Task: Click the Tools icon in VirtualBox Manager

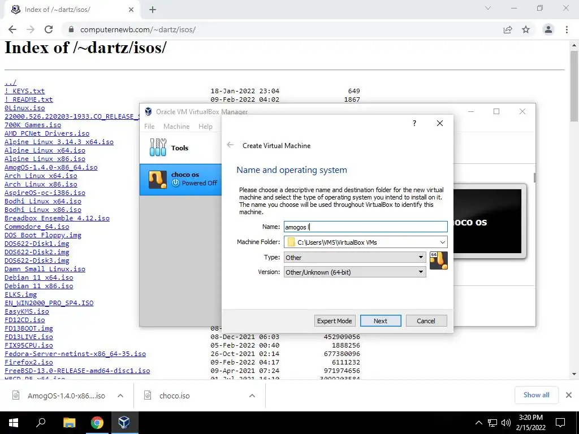Action: tap(158, 147)
